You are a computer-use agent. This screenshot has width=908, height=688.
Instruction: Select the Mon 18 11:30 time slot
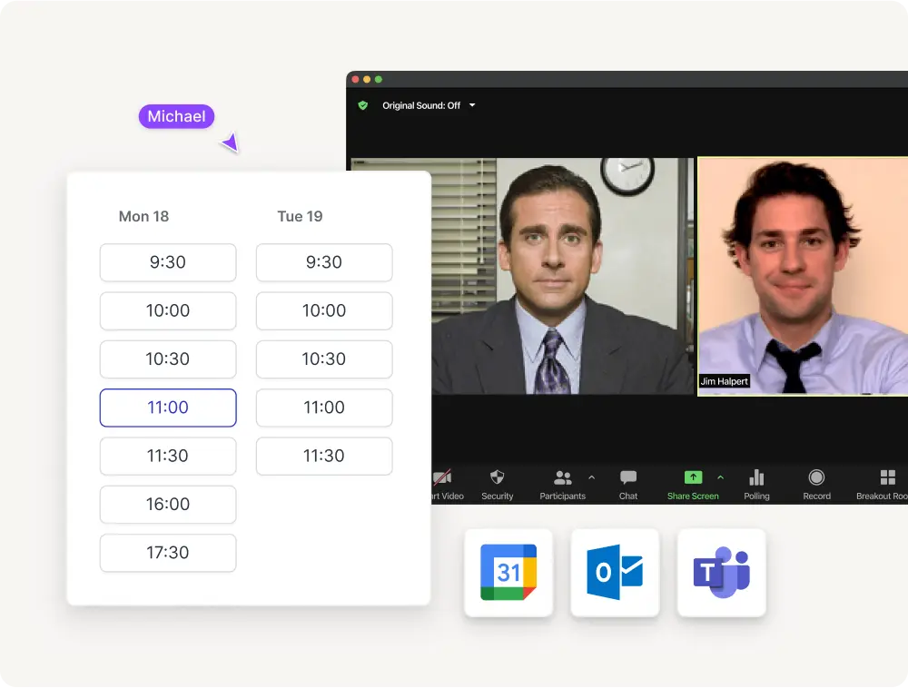coord(168,456)
